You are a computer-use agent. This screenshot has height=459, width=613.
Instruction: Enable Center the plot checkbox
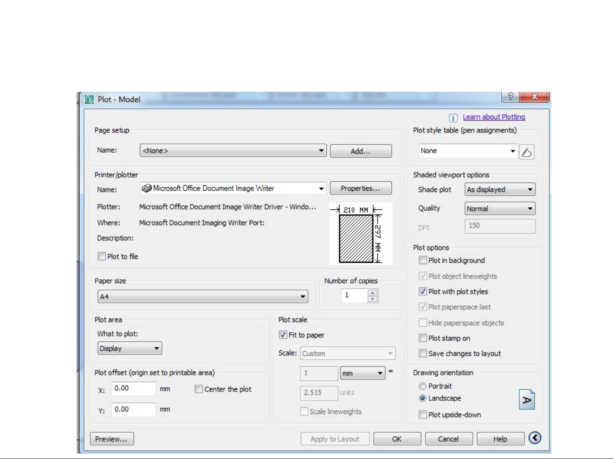tap(199, 389)
